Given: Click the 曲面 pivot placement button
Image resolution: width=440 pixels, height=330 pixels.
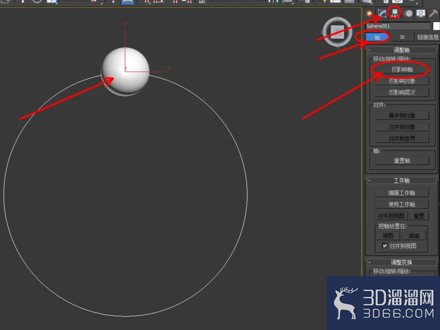Looking at the screenshot, I should tap(414, 236).
